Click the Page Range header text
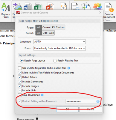Image resolution: width=116 pixels, height=120 pixels. point(39,21)
